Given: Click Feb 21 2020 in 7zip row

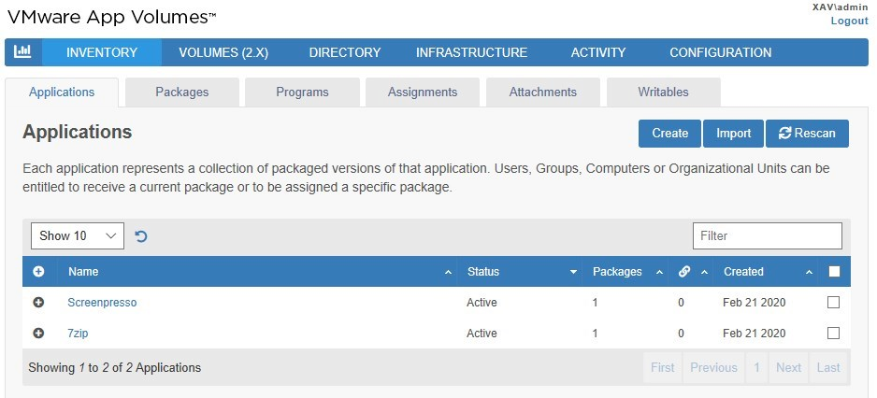Looking at the screenshot, I should point(754,334).
